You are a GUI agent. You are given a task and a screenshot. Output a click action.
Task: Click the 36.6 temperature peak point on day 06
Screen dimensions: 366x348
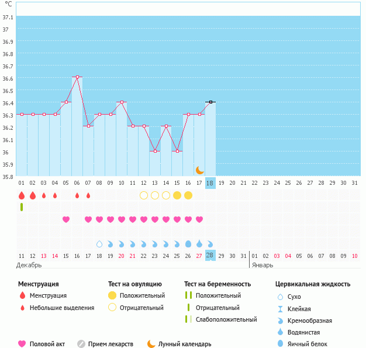(77, 77)
